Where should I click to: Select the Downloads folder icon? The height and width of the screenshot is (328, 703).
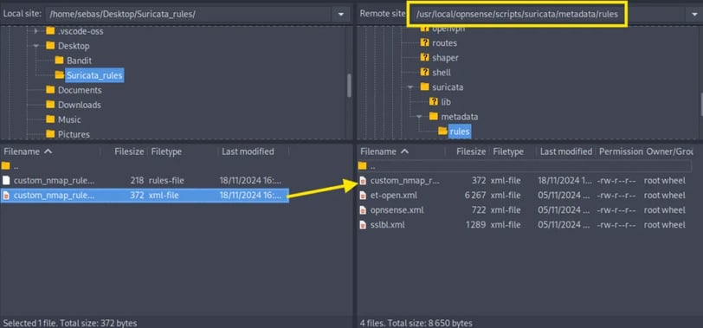click(x=50, y=105)
